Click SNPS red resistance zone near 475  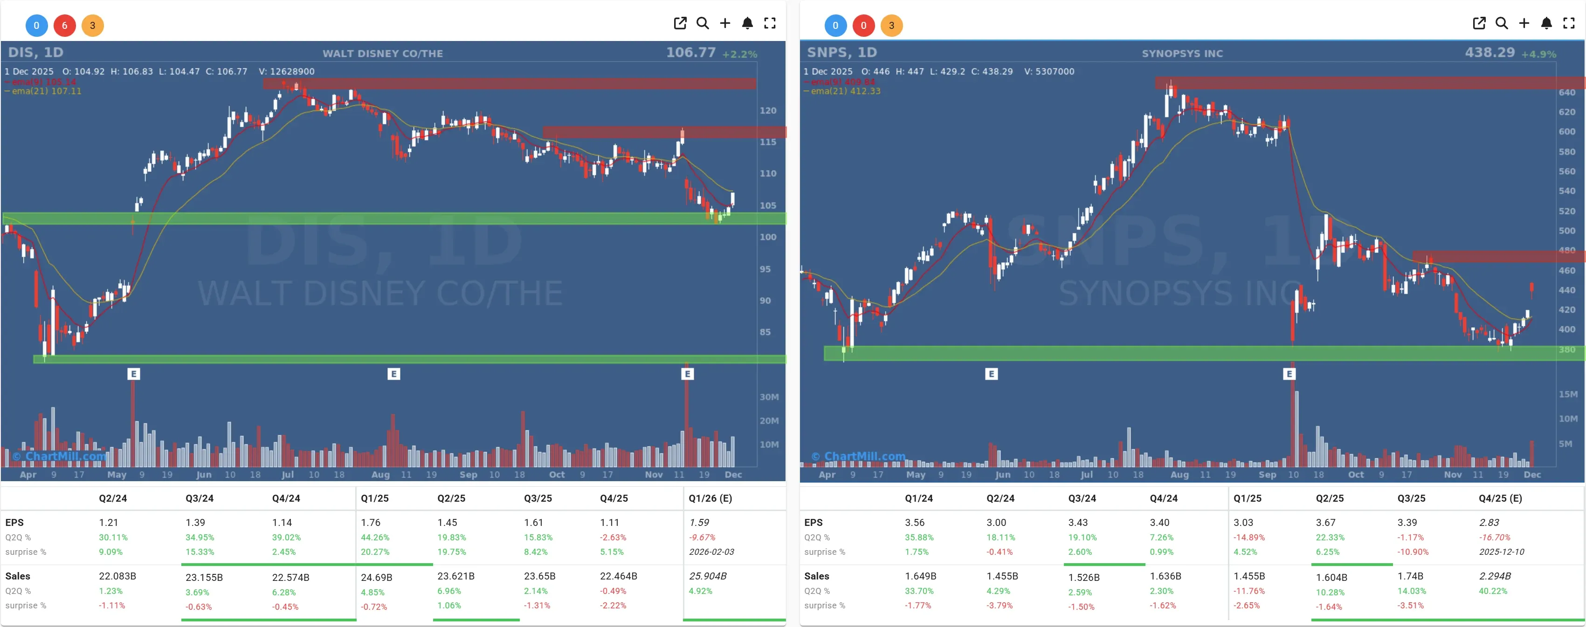coord(1498,256)
